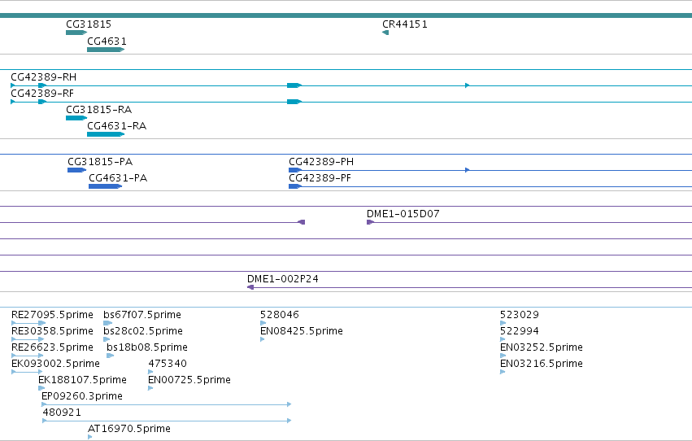Select the CG42389-RH transcript label

point(44,77)
